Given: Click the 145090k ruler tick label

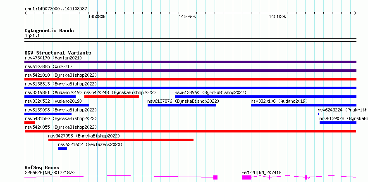Looking at the screenshot, I should [x=187, y=17].
